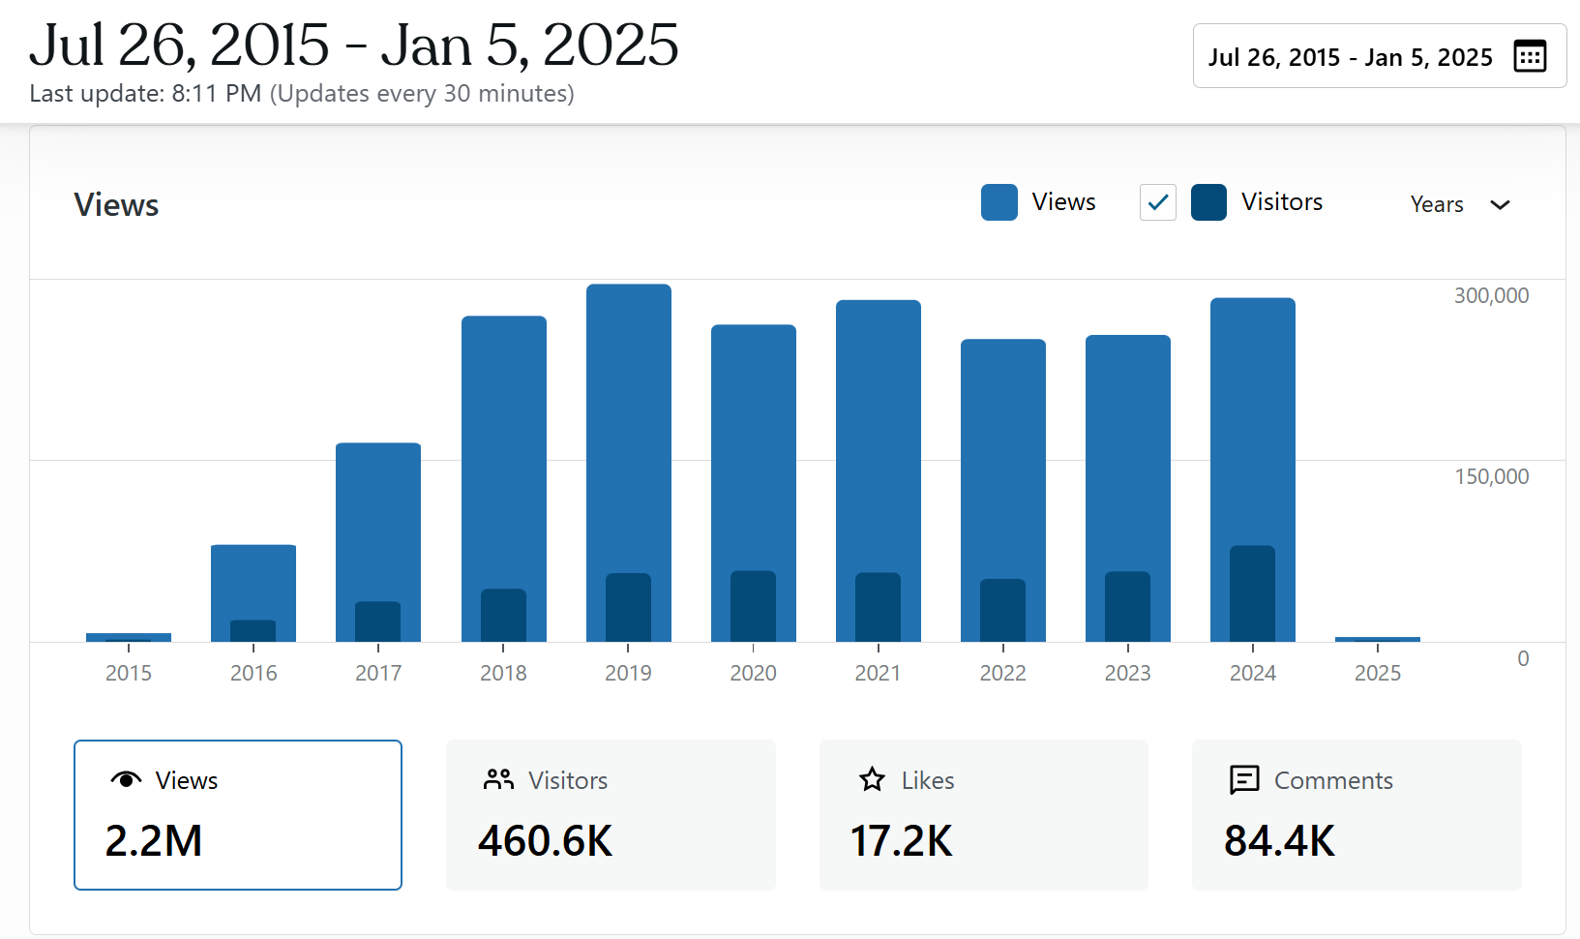
Task: Expand the Years period dropdown chevron
Action: click(1500, 204)
